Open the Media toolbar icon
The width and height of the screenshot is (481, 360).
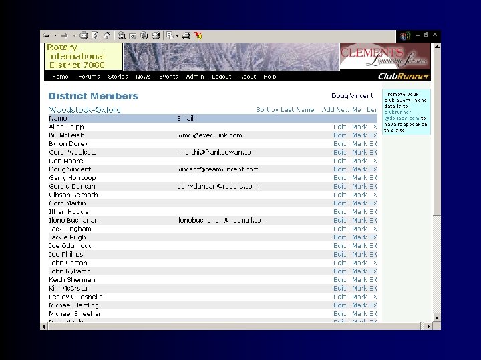coord(144,36)
